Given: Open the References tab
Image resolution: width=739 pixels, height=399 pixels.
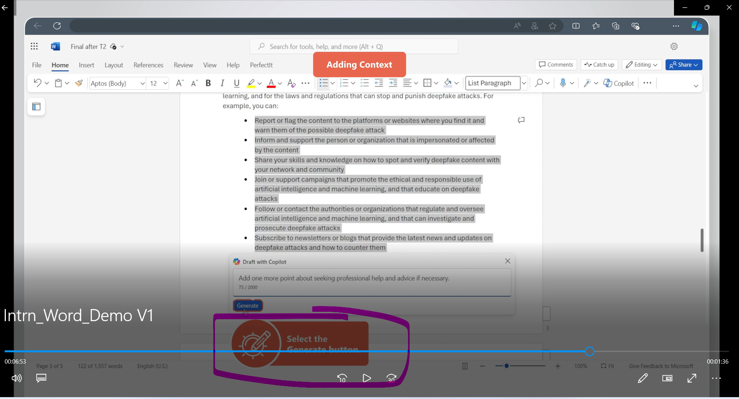Looking at the screenshot, I should point(148,65).
